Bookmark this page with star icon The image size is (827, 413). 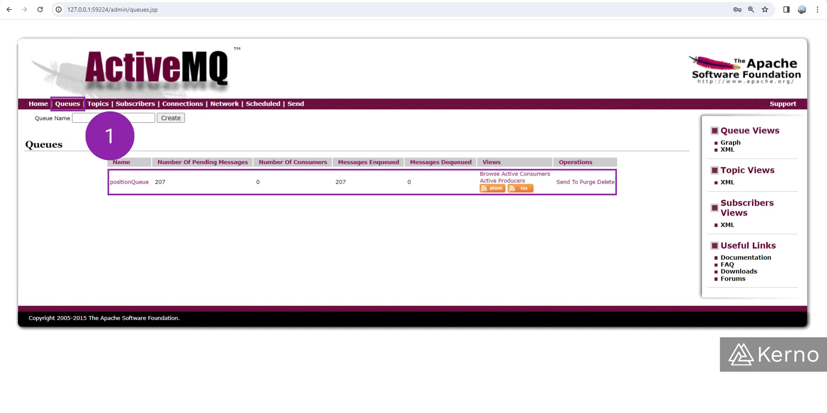pos(765,9)
